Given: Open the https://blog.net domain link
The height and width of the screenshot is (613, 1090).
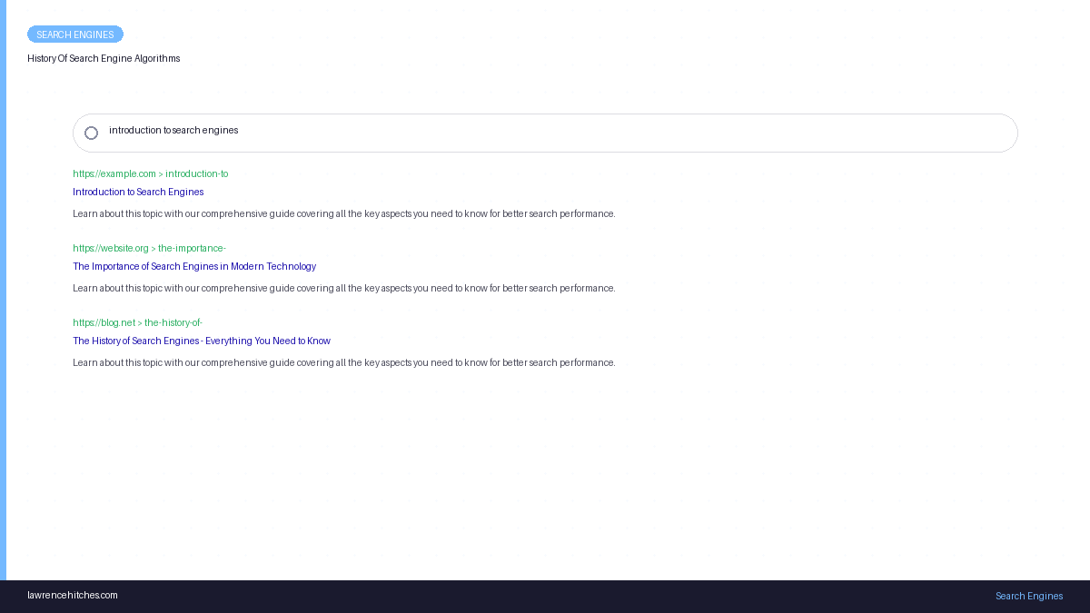Looking at the screenshot, I should pyautogui.click(x=104, y=323).
